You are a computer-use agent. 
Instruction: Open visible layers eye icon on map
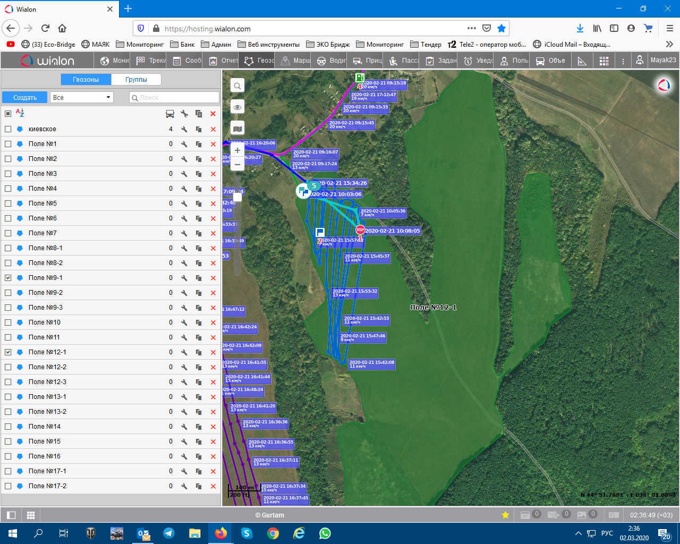[x=237, y=107]
